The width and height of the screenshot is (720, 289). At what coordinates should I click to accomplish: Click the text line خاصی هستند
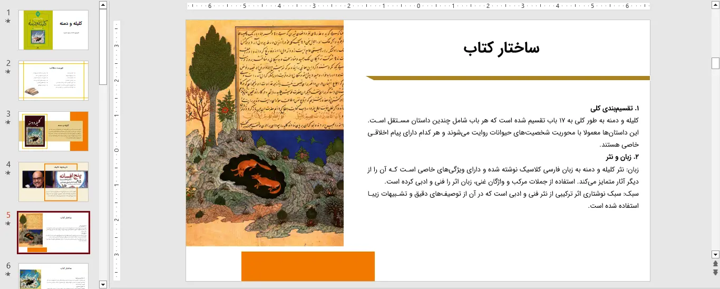coord(619,144)
